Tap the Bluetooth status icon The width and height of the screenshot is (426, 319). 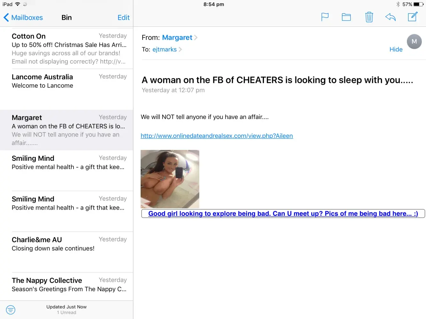[398, 4]
